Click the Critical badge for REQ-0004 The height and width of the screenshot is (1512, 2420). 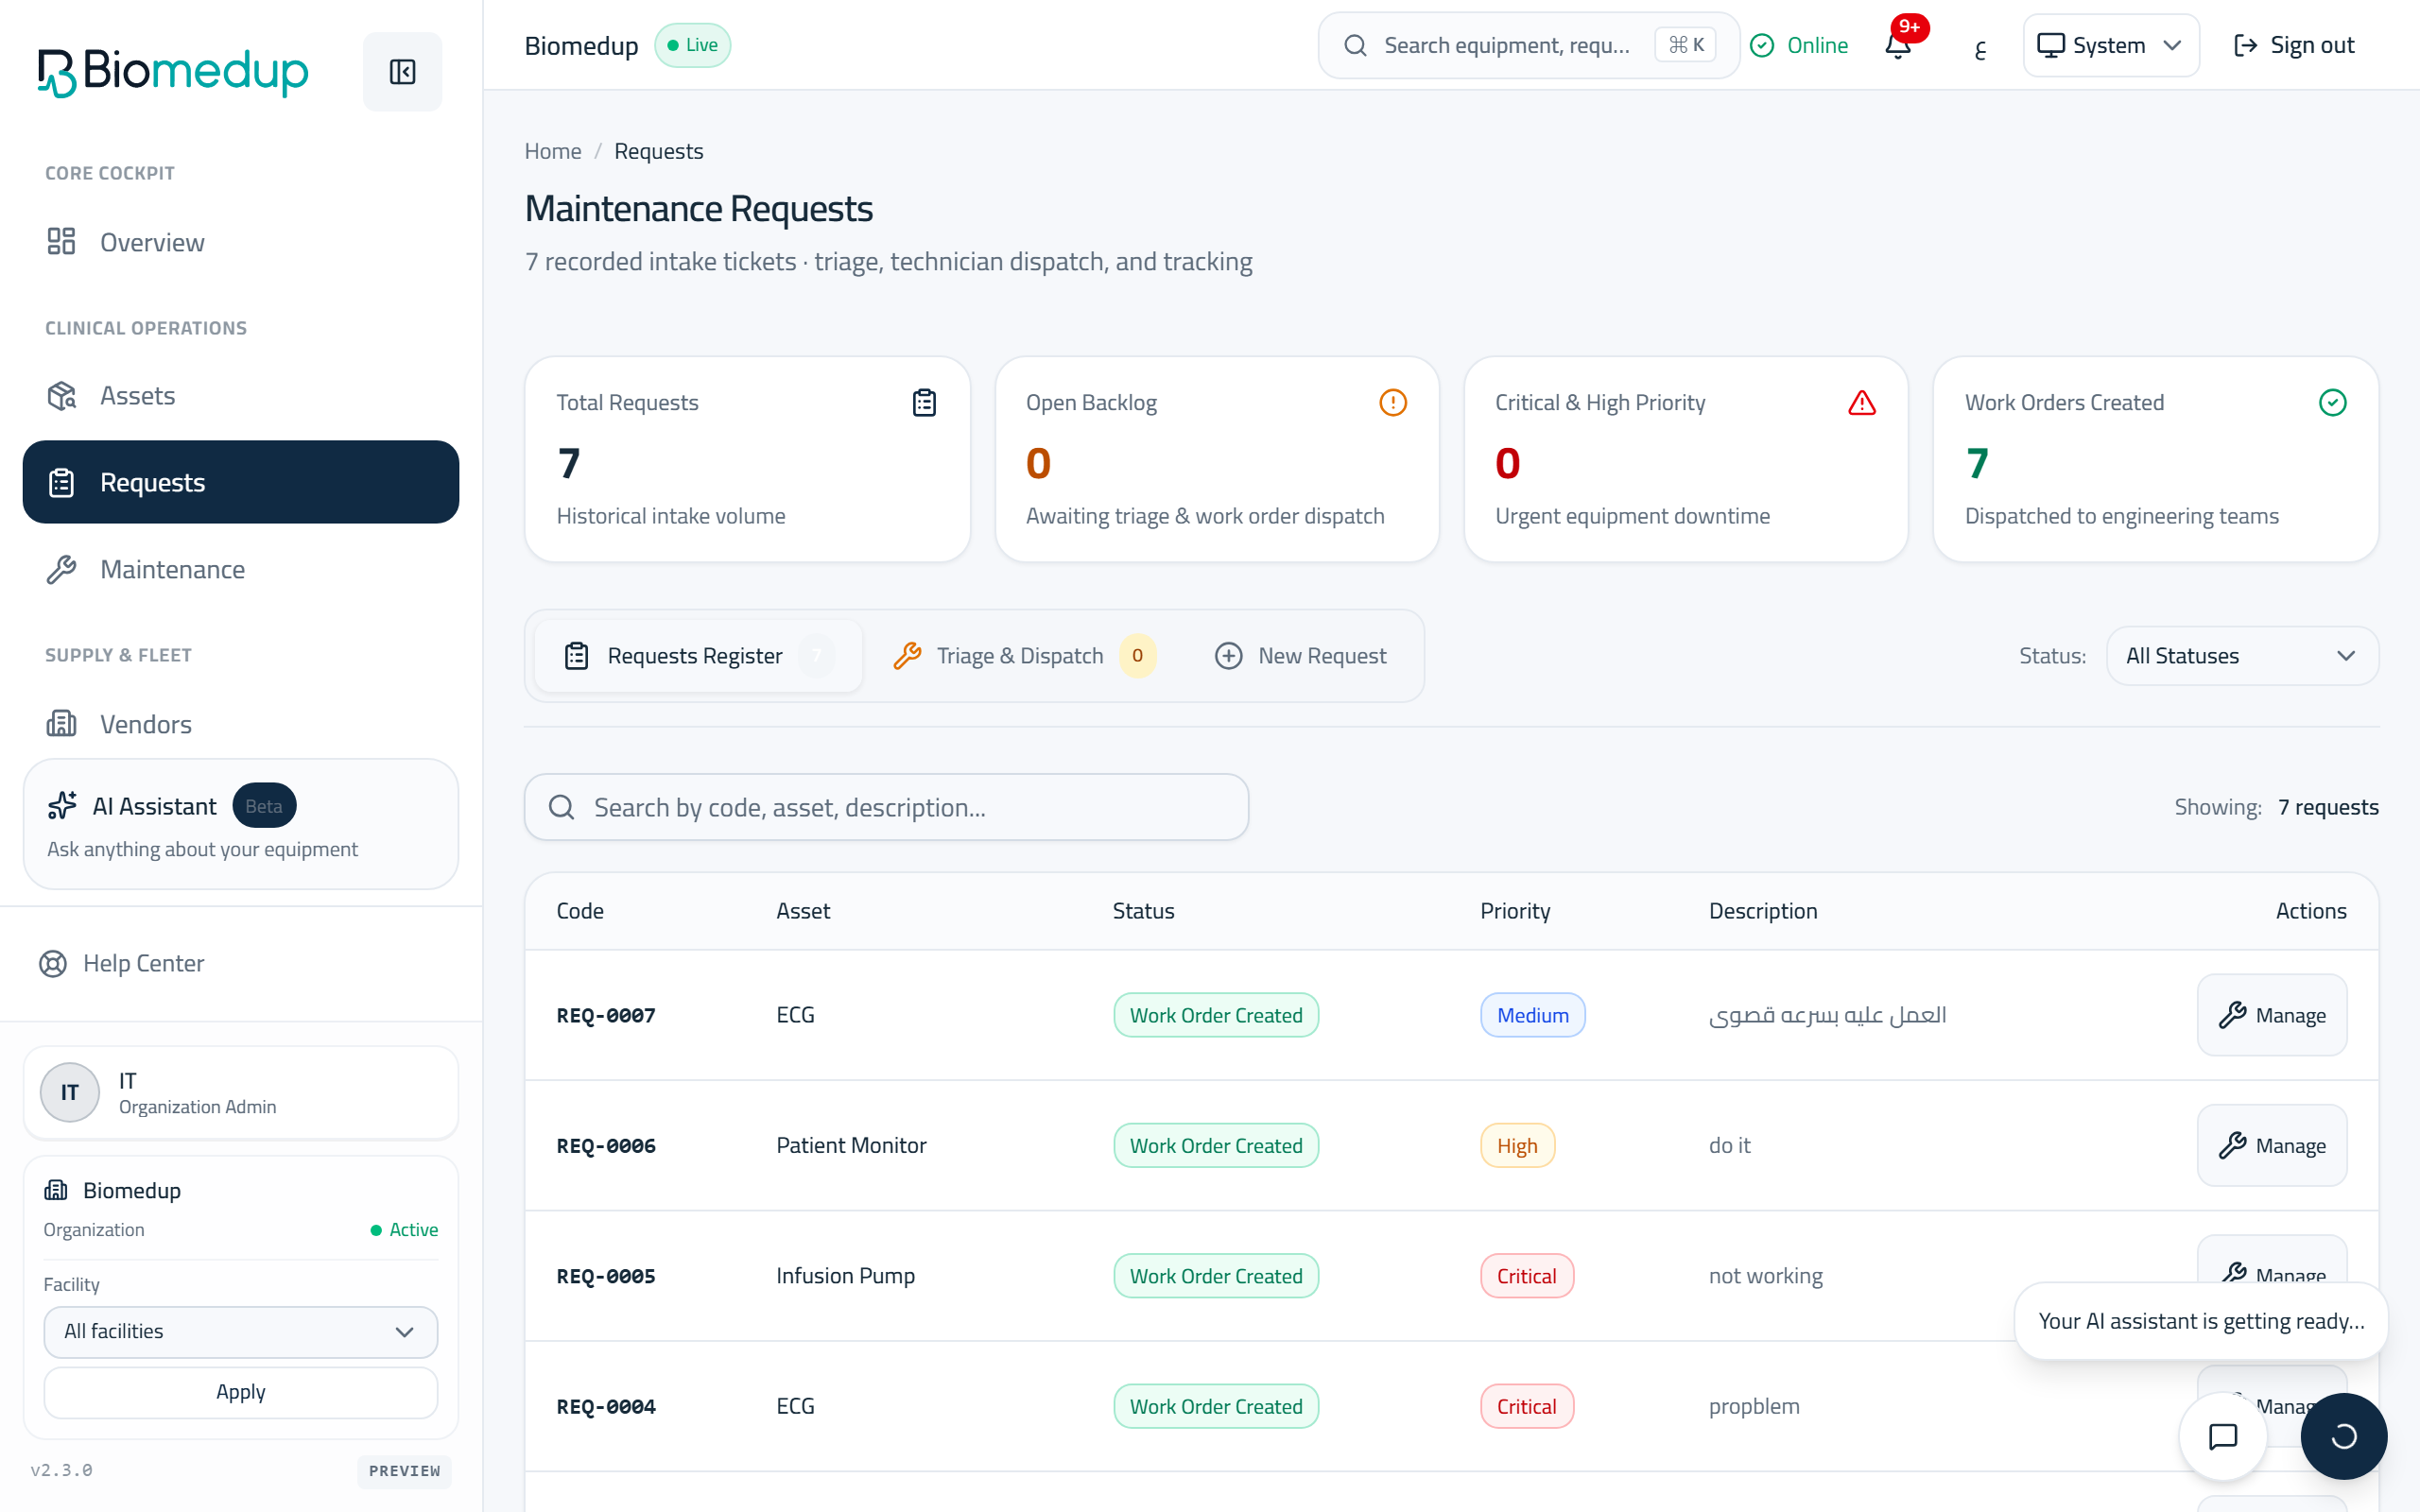click(x=1527, y=1406)
